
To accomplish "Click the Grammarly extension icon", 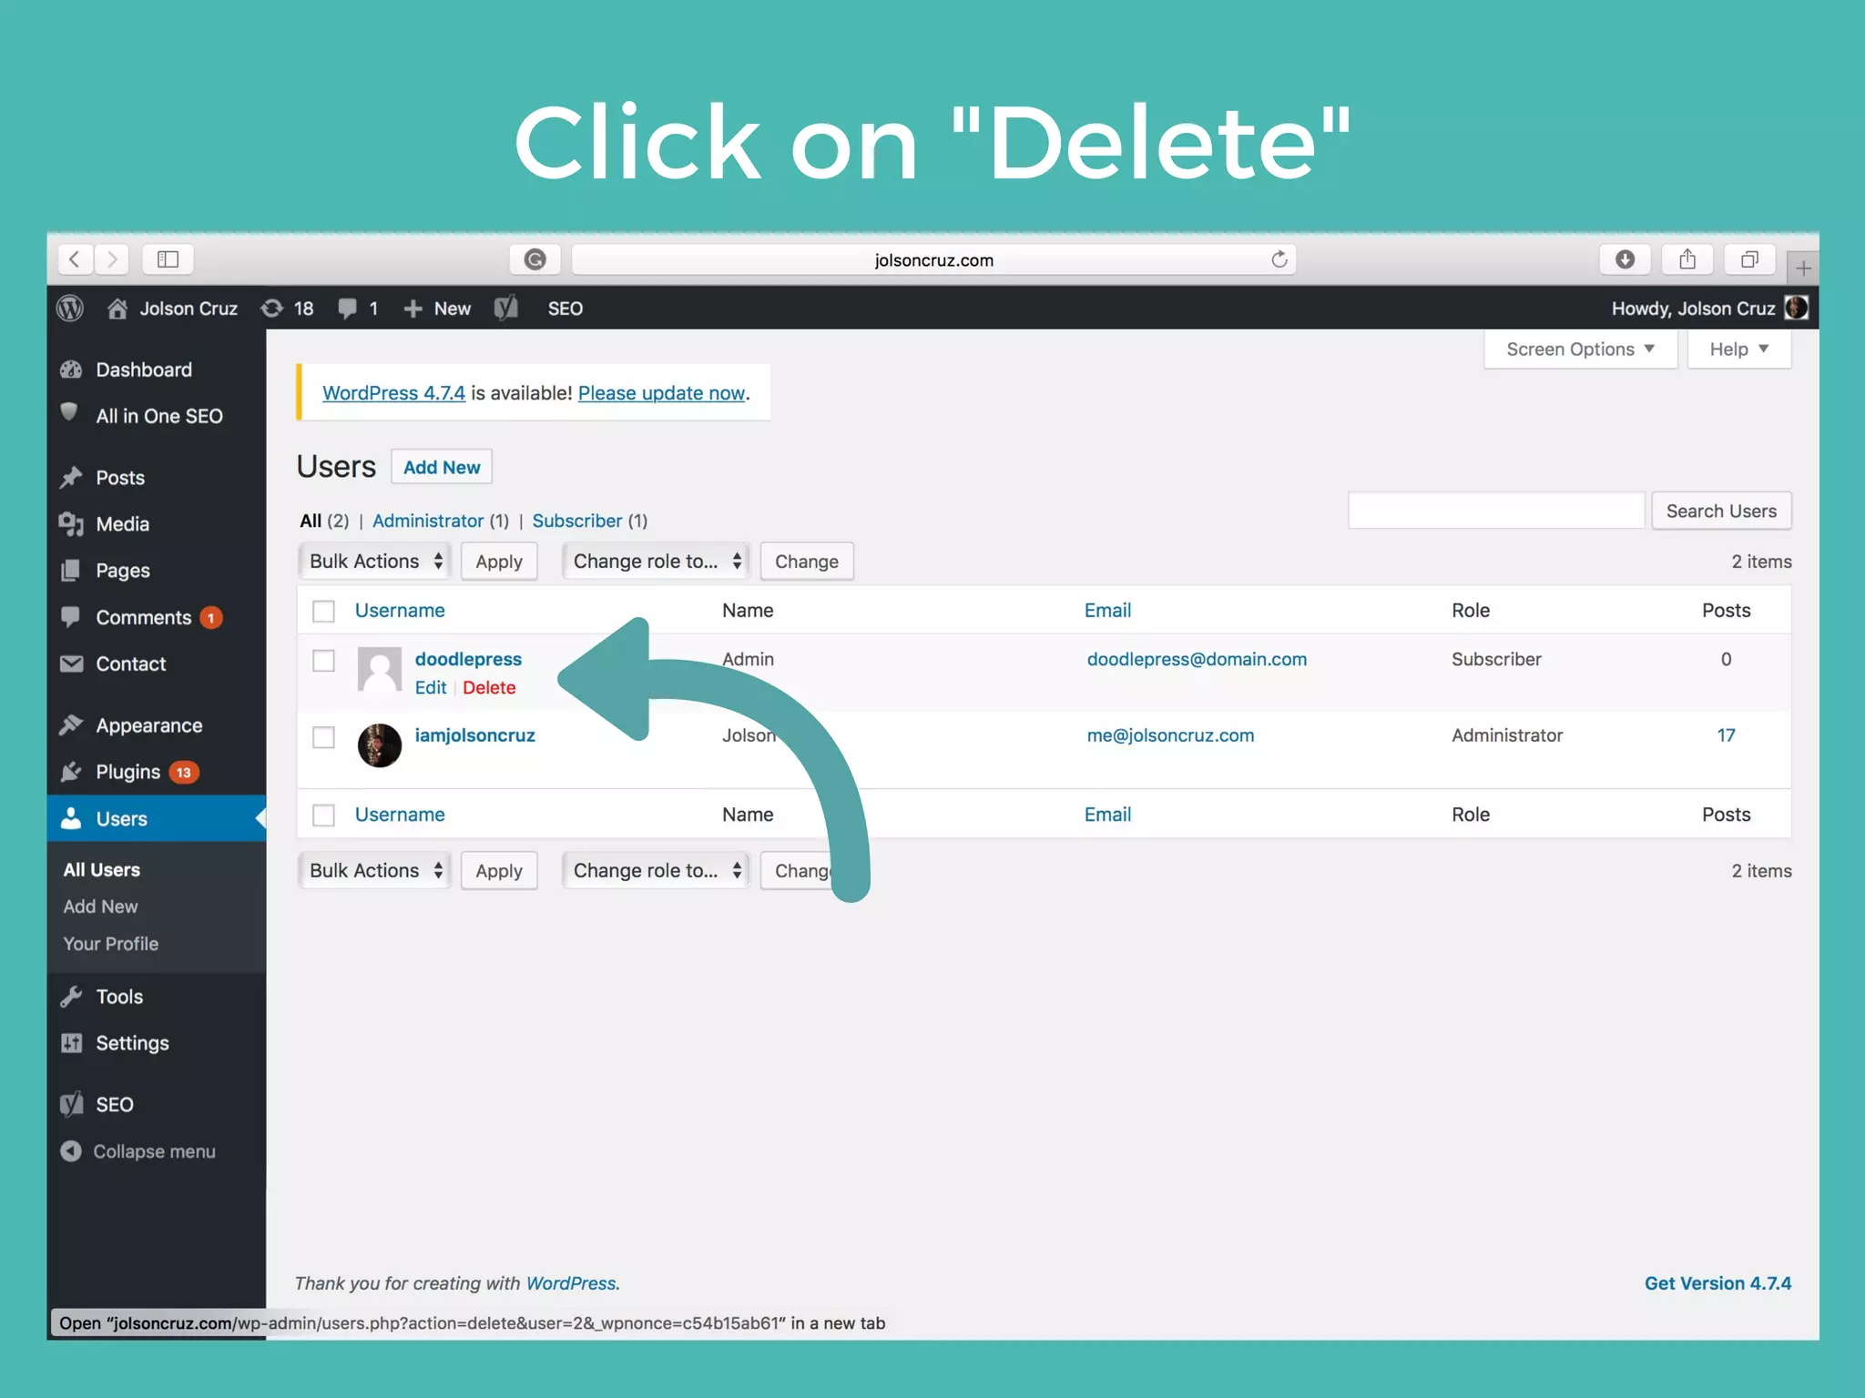I will (x=535, y=259).
